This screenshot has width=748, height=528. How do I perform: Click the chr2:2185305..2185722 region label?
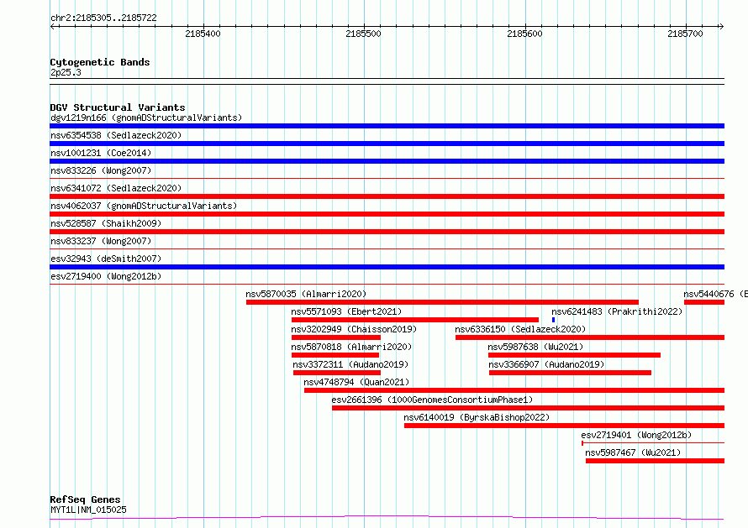tap(103, 18)
